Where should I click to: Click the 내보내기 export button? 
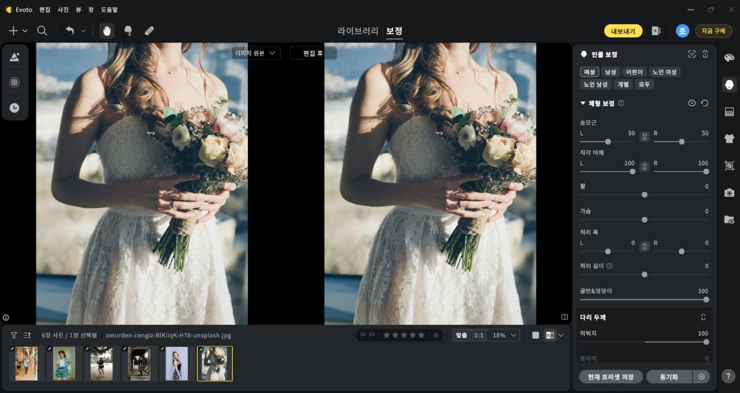point(623,31)
